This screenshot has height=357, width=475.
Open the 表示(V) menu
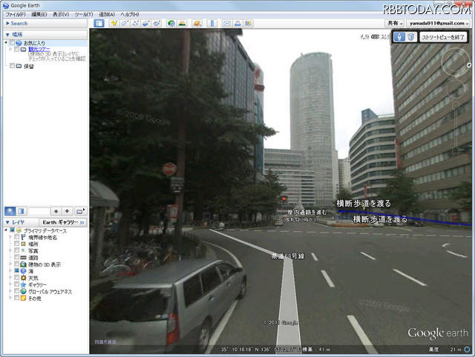[61, 14]
